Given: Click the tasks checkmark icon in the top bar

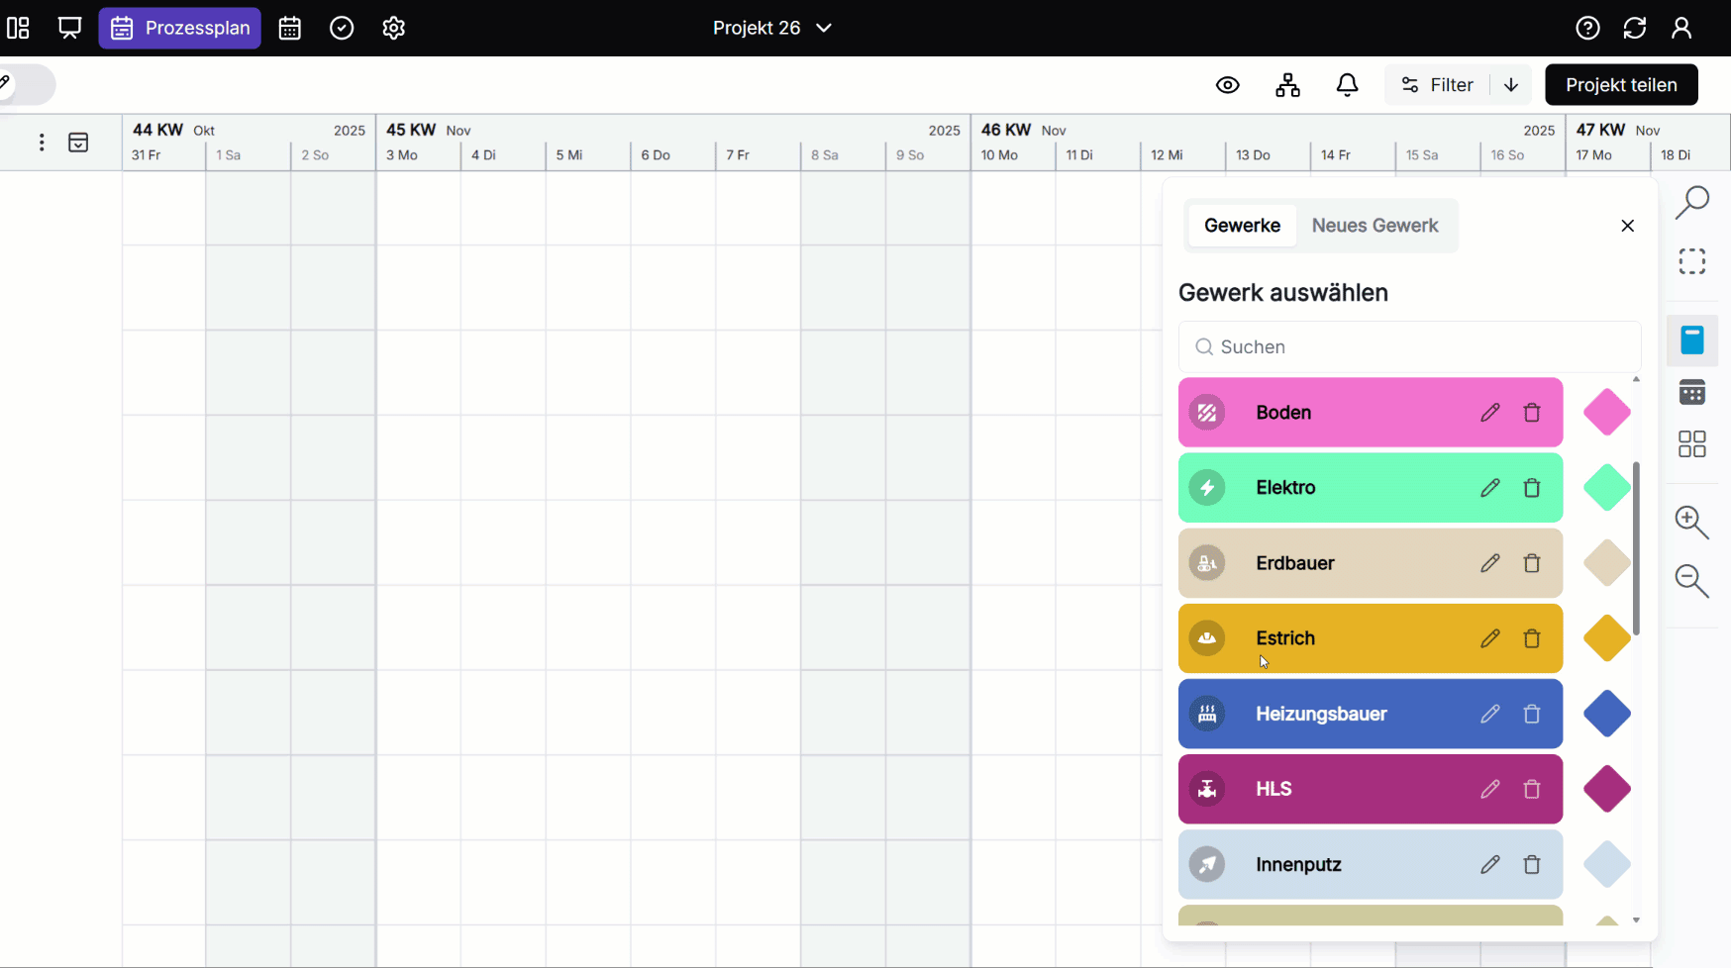Looking at the screenshot, I should click(342, 28).
